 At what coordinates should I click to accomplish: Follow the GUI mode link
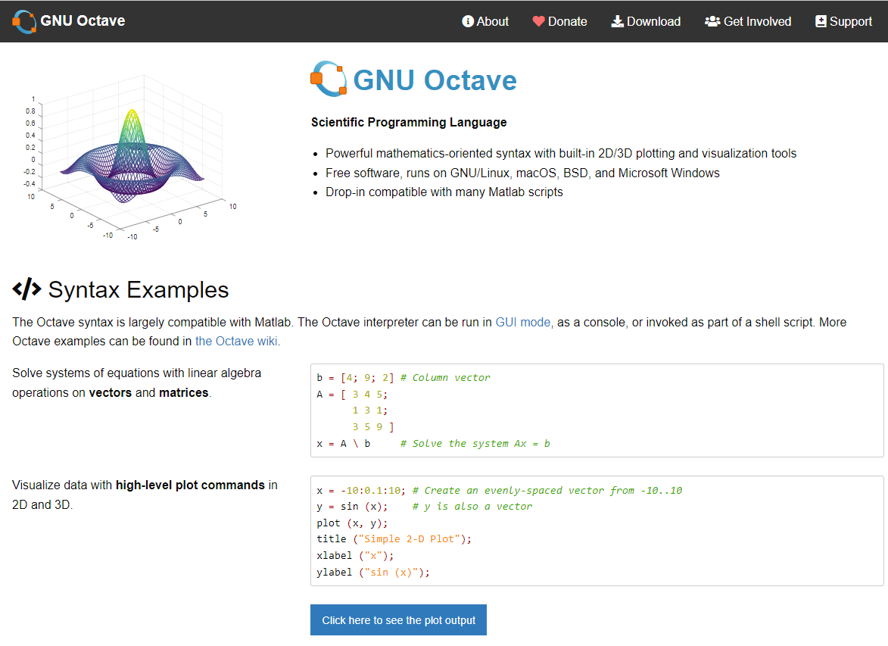(522, 323)
